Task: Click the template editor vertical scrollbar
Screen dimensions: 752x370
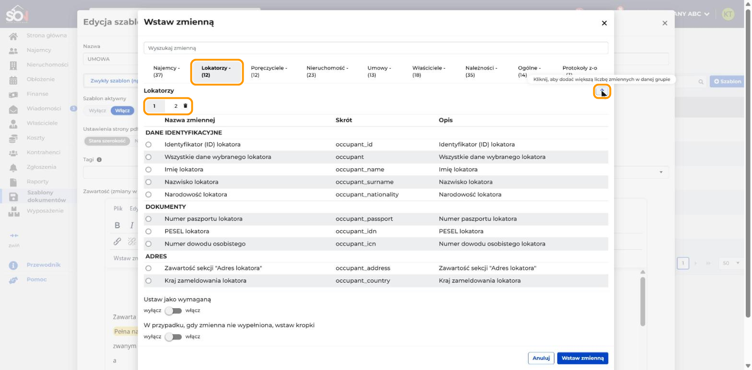Action: point(643,302)
